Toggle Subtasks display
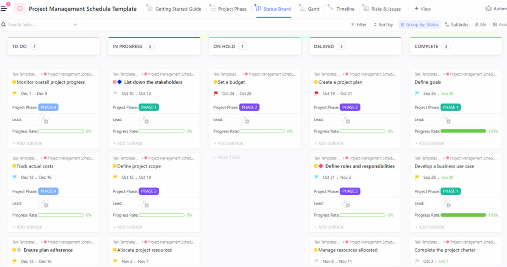The height and width of the screenshot is (267, 507). [457, 24]
